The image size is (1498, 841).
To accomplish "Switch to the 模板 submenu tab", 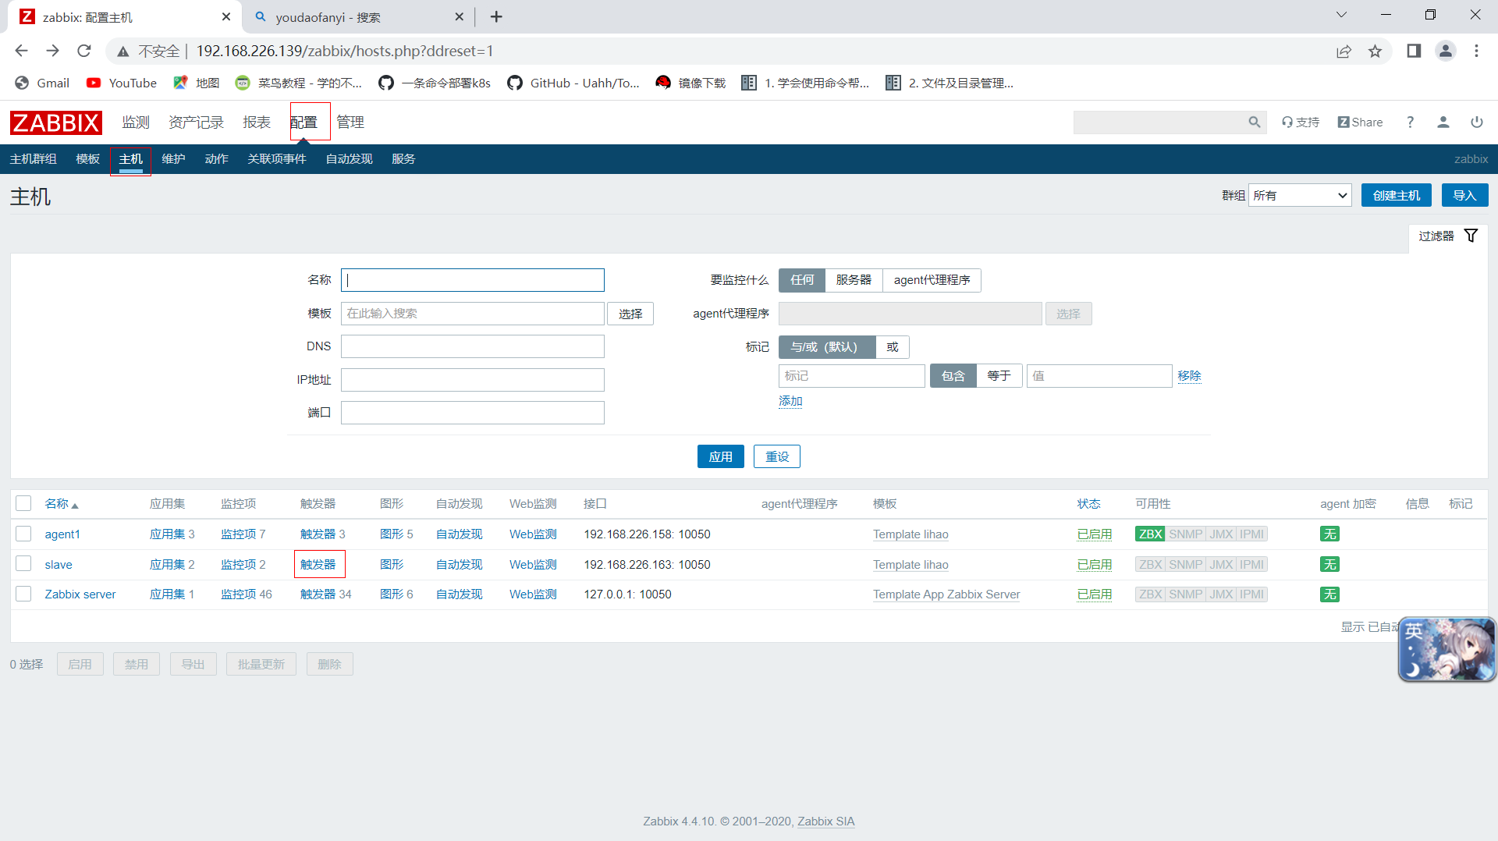I will [87, 159].
